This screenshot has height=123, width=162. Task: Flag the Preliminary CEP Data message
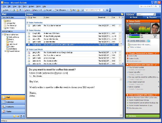tap(120, 33)
